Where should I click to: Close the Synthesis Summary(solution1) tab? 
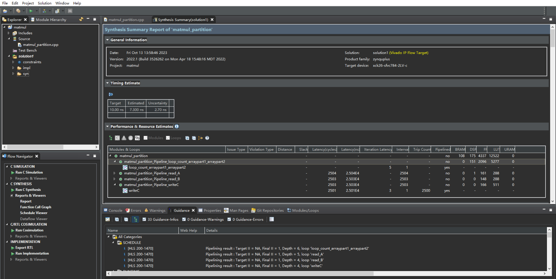tap(212, 20)
